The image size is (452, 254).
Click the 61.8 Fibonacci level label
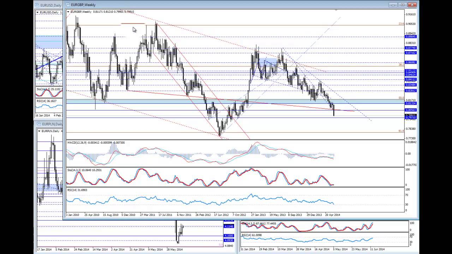401,131
